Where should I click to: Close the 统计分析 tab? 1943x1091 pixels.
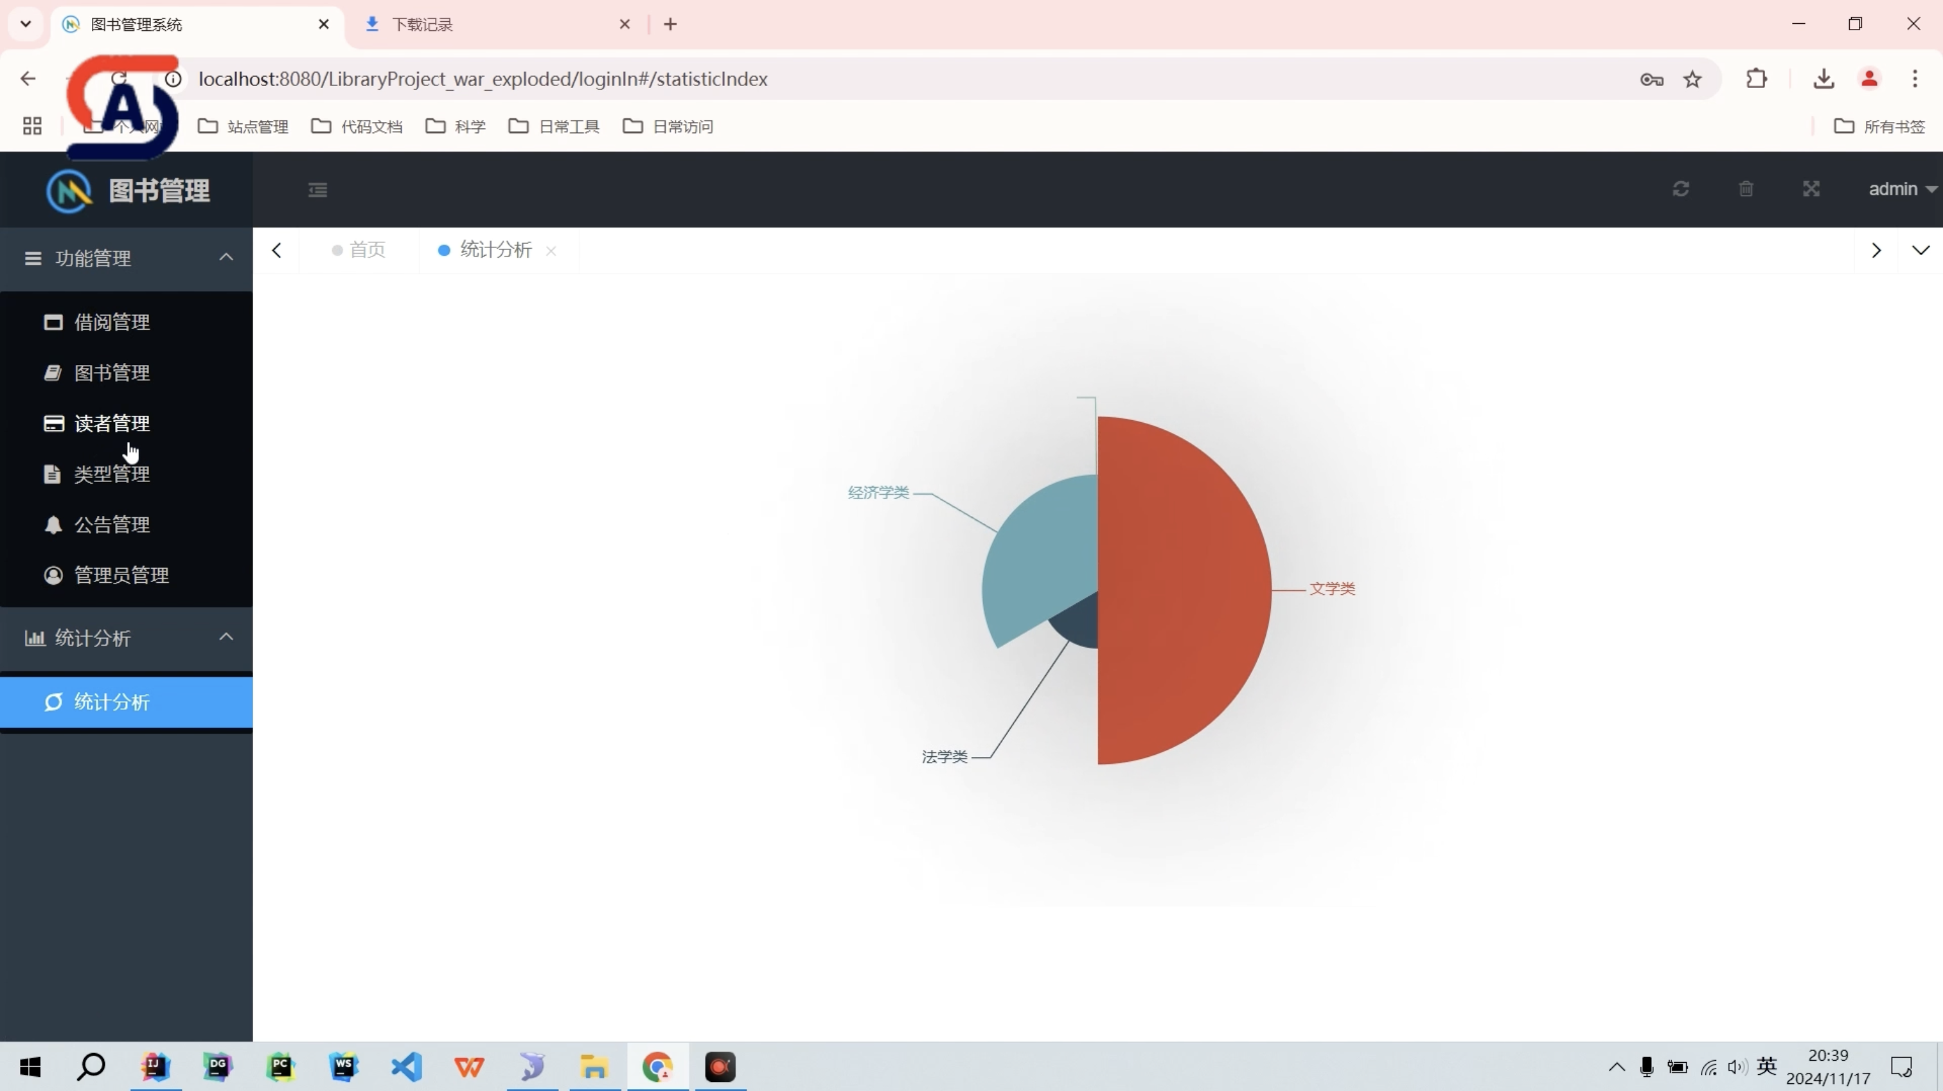[551, 251]
